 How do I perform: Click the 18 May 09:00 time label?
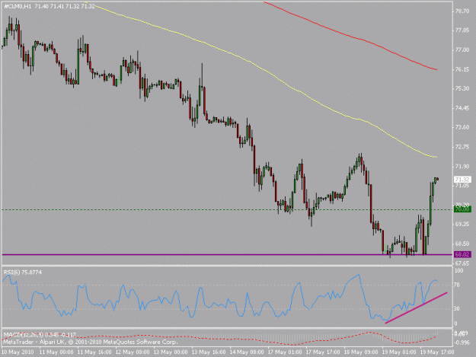click(x=361, y=352)
